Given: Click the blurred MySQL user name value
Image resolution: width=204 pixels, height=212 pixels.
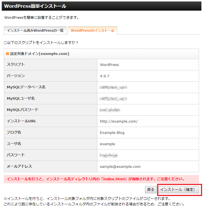Looking at the screenshot, I should click(x=113, y=99).
